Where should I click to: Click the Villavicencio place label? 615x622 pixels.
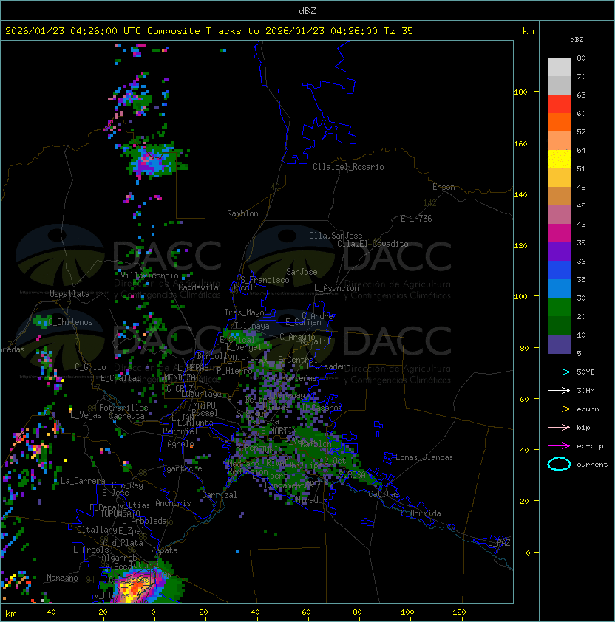[x=149, y=276]
